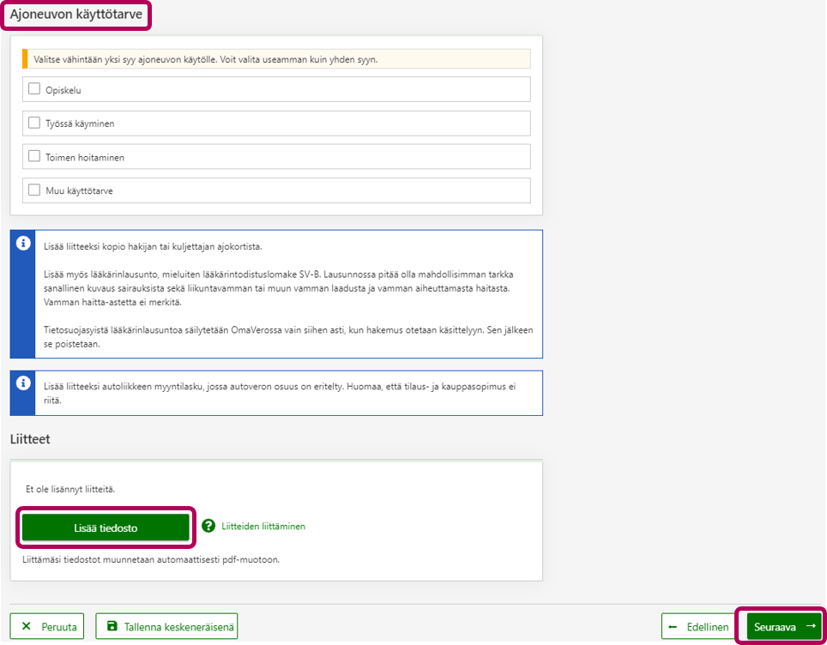Image resolution: width=827 pixels, height=645 pixels.
Task: Click the green question mark help icon
Action: pos(208,526)
